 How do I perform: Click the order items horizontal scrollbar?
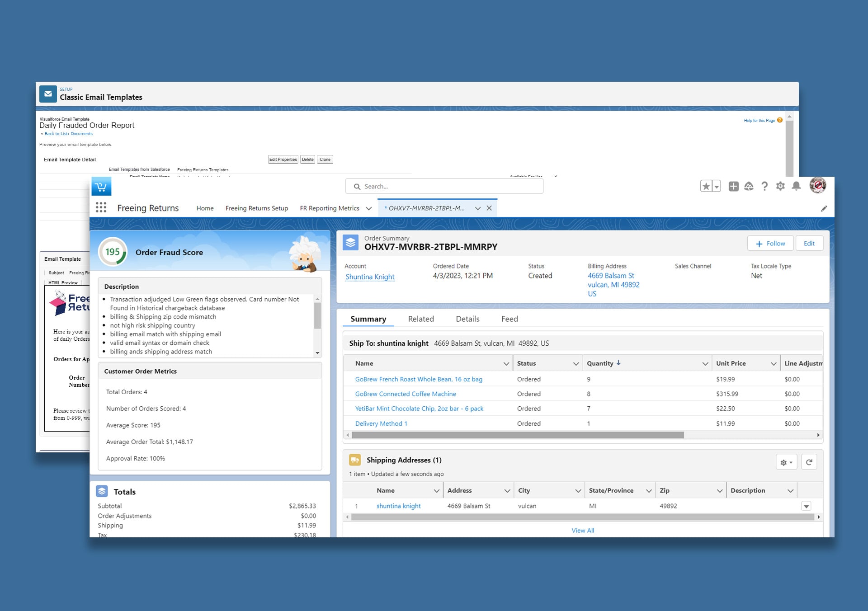point(518,435)
